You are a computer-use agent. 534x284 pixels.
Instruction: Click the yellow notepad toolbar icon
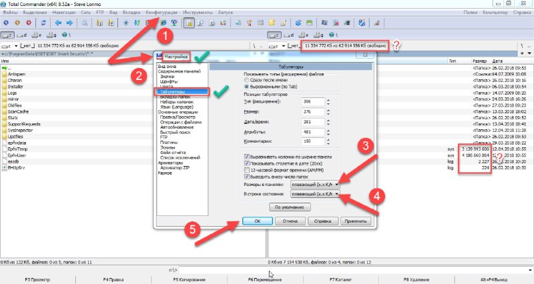click(x=272, y=23)
